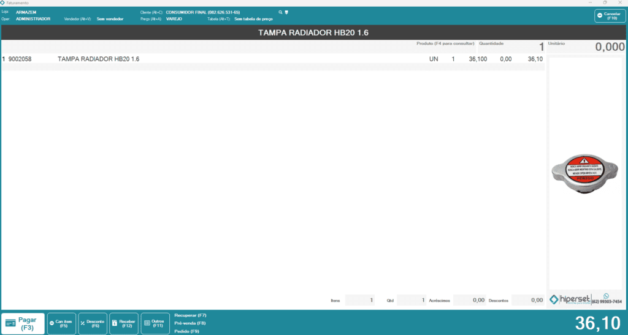Select Recuperar (F7) option
Screen dimensions: 628x335
click(x=190, y=315)
